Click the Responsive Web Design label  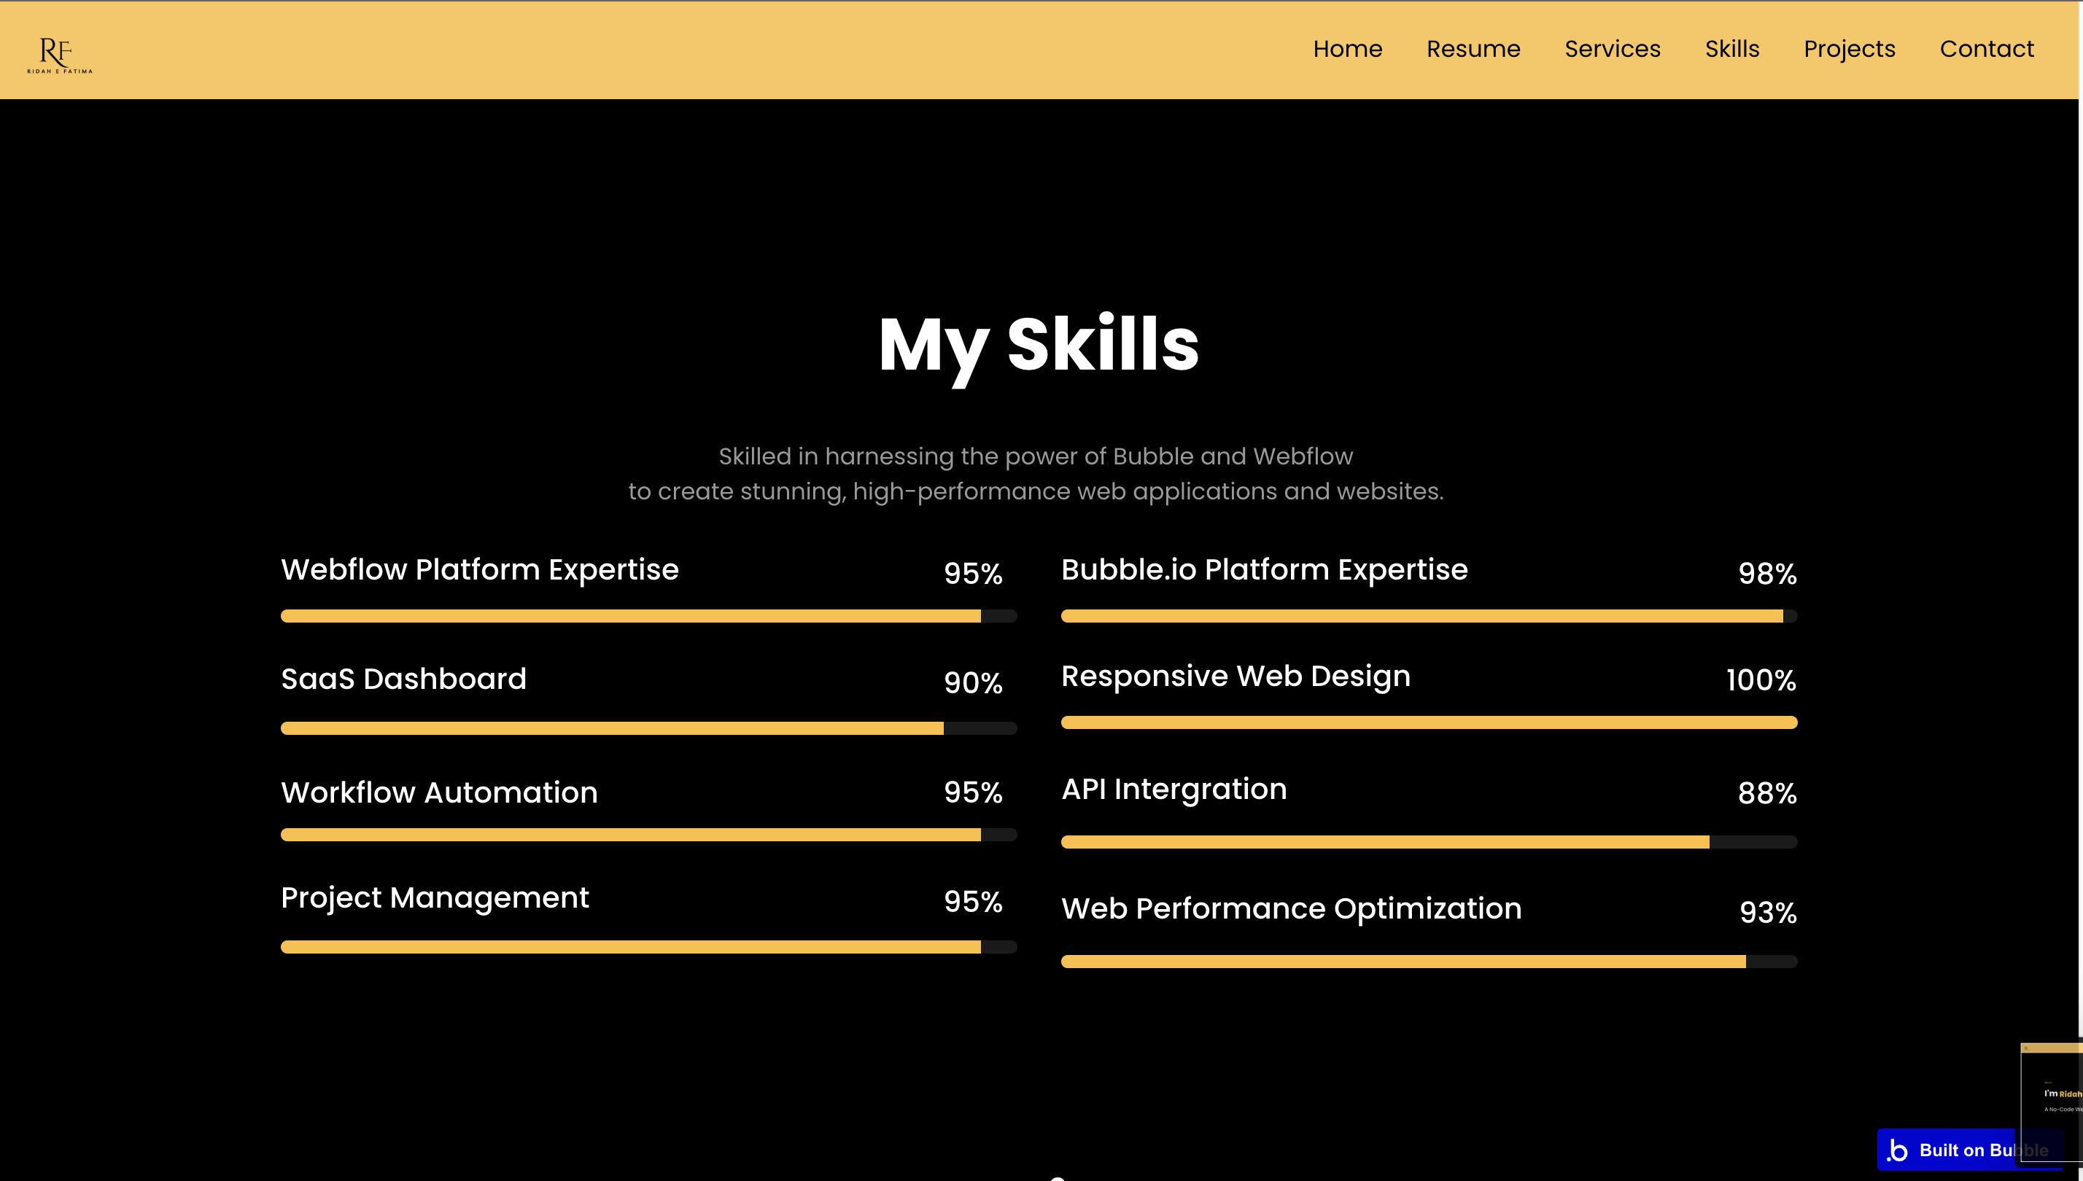point(1236,677)
